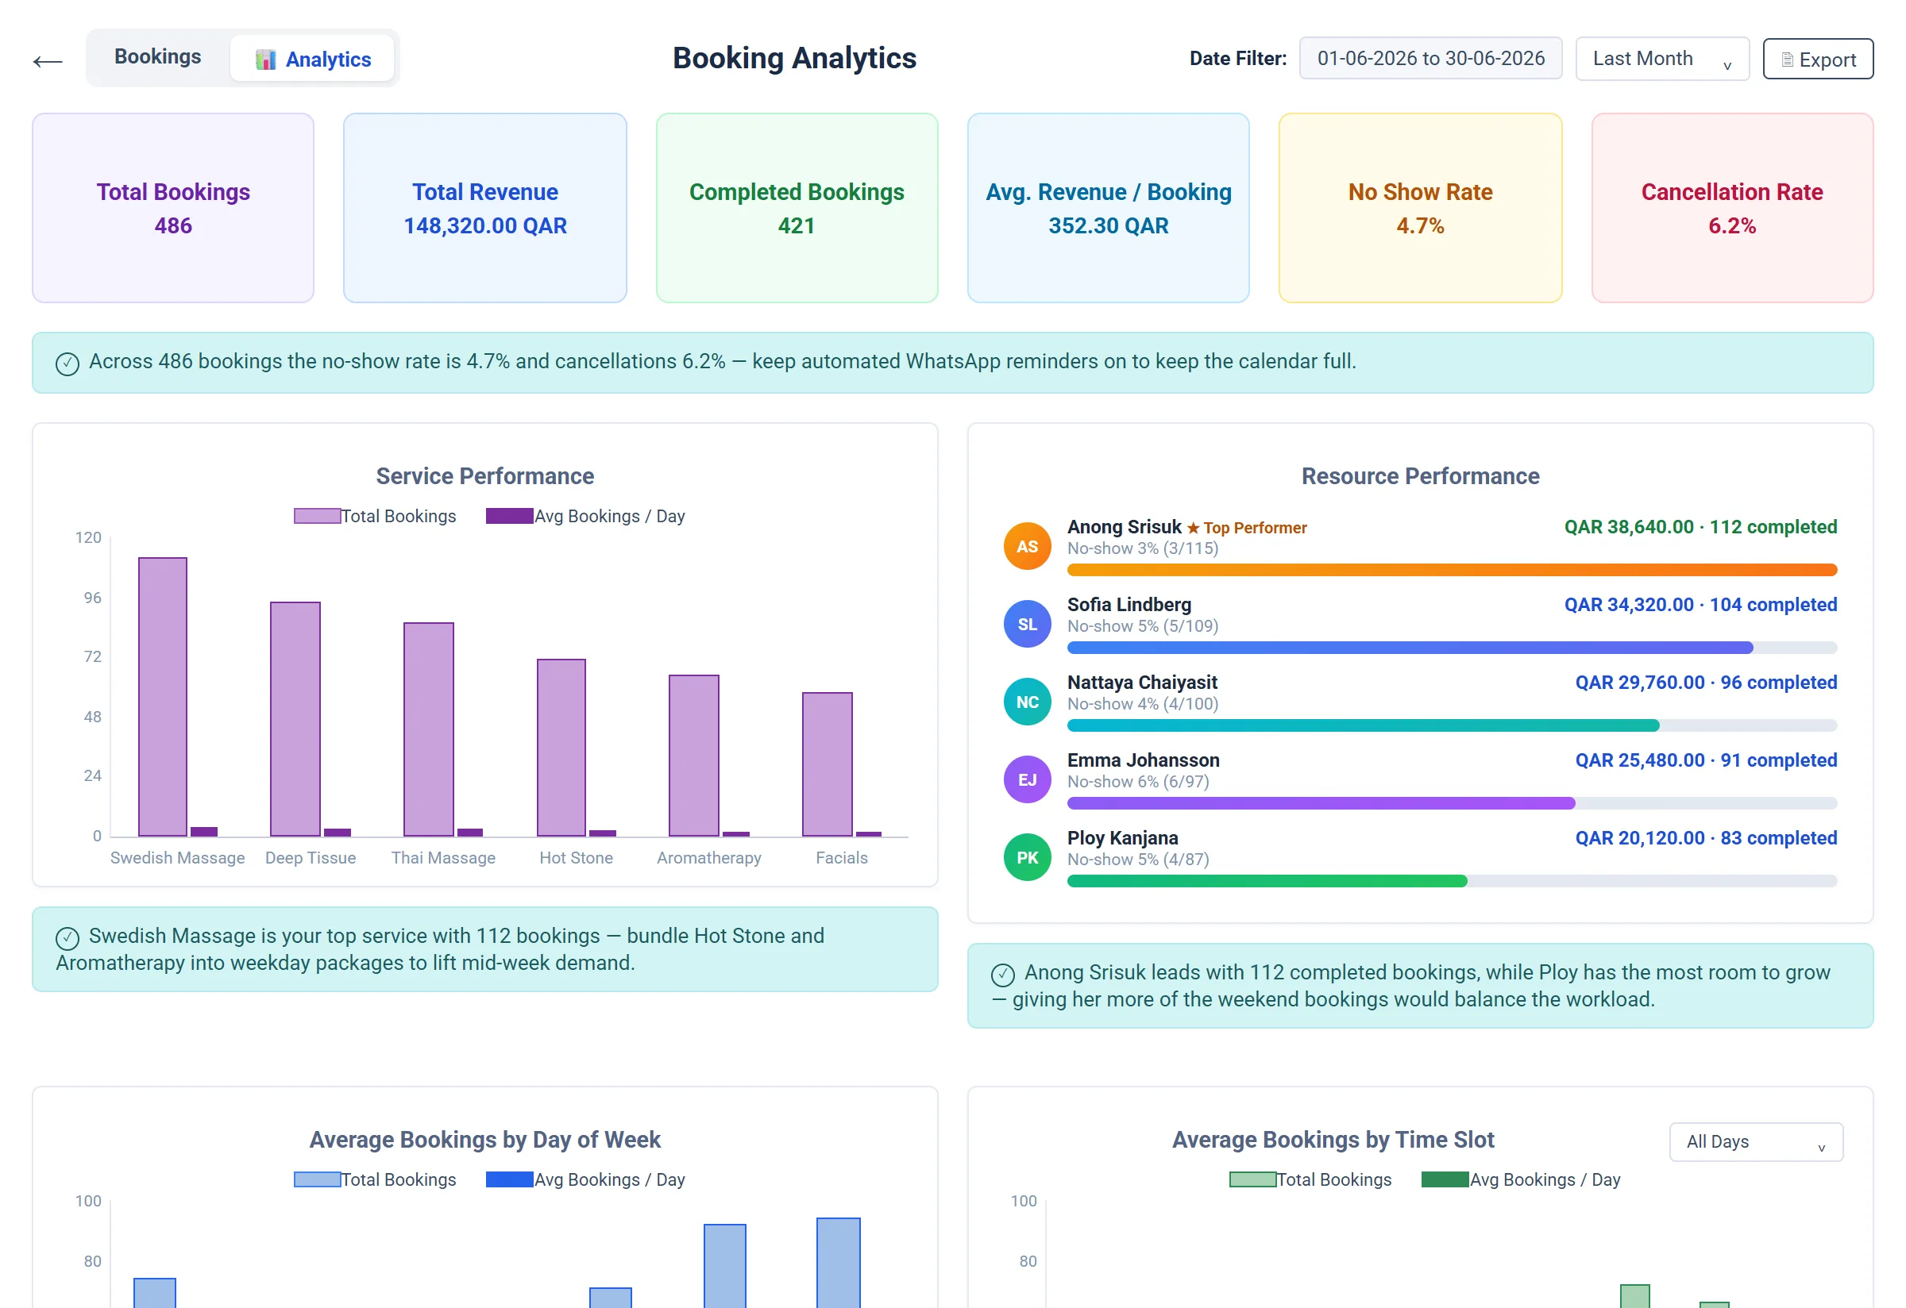The width and height of the screenshot is (1906, 1308).
Task: Click the Hot Stone total bookings bar
Action: 561,748
